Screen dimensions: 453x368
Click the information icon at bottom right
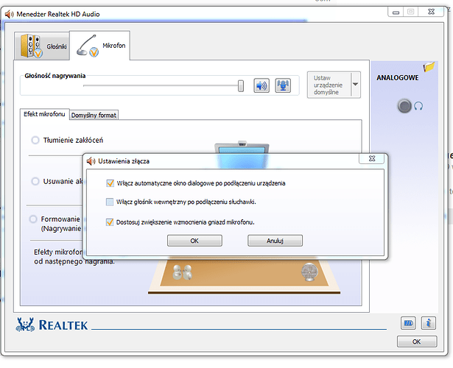click(427, 323)
